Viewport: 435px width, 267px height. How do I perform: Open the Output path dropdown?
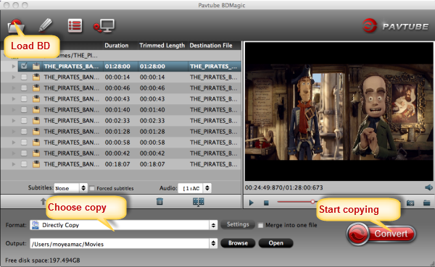(123, 244)
